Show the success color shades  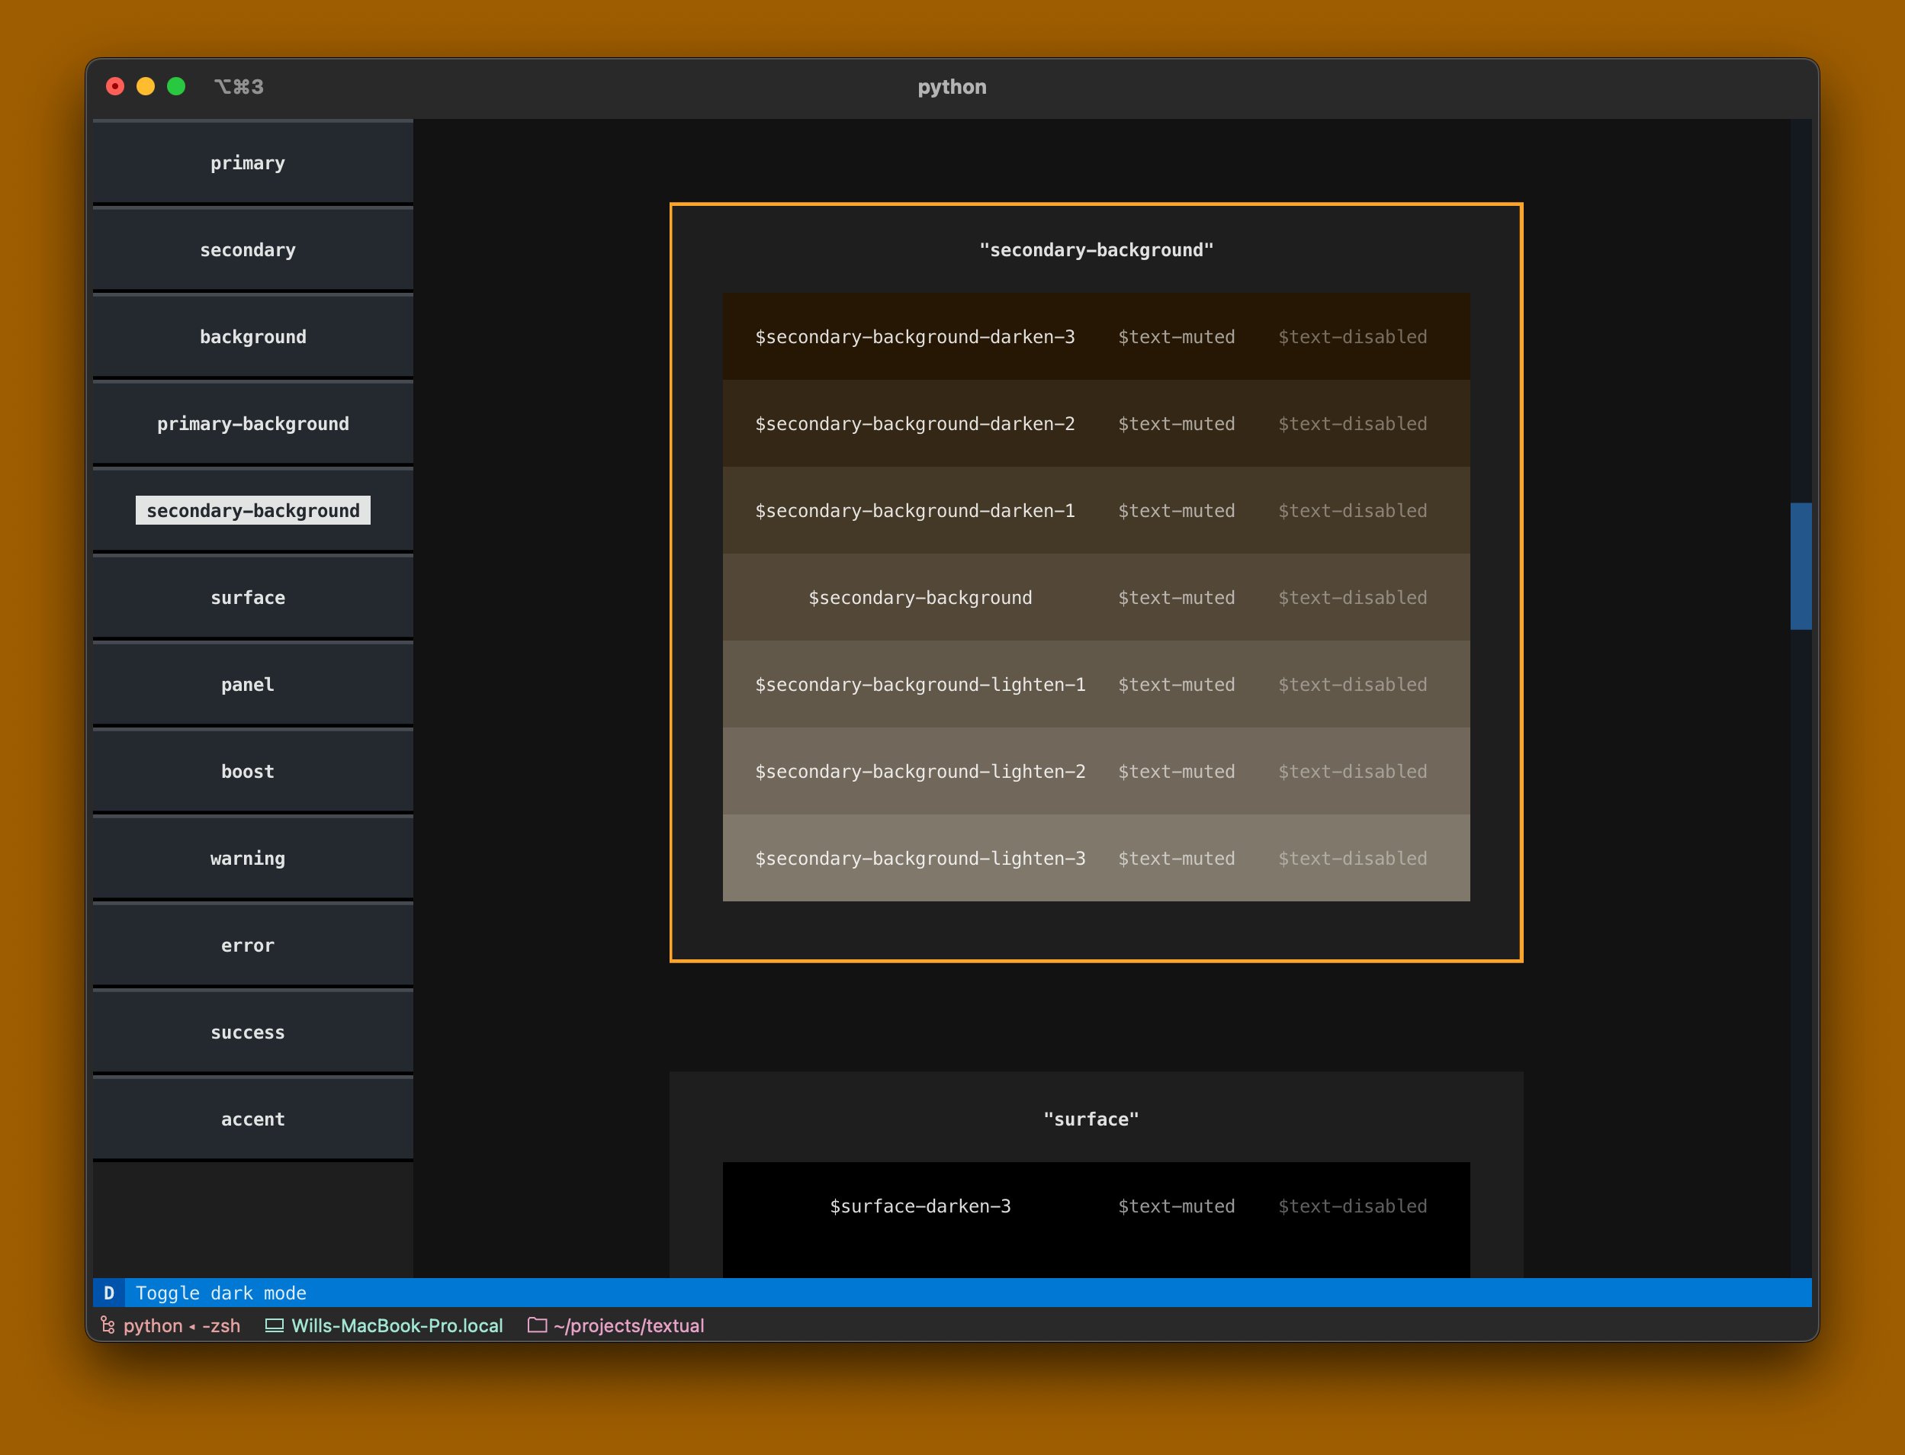(x=253, y=1033)
